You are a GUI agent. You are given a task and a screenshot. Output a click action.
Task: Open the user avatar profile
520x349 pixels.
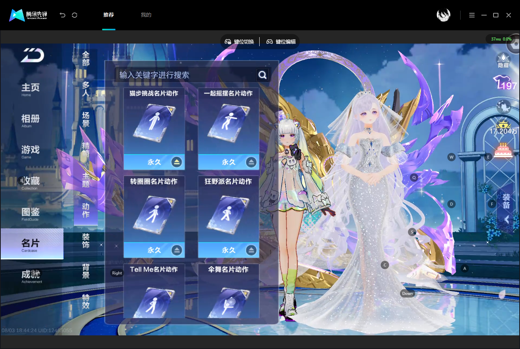pyautogui.click(x=444, y=15)
